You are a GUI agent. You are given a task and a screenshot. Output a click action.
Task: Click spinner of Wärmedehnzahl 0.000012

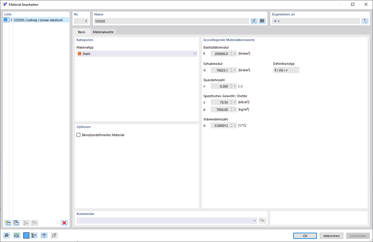[232, 126]
